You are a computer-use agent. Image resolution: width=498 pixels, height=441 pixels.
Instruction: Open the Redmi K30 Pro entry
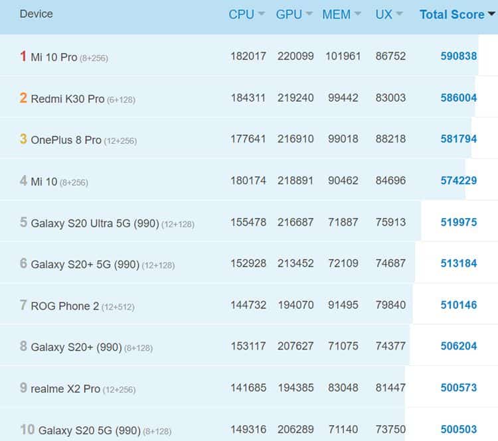coord(67,99)
